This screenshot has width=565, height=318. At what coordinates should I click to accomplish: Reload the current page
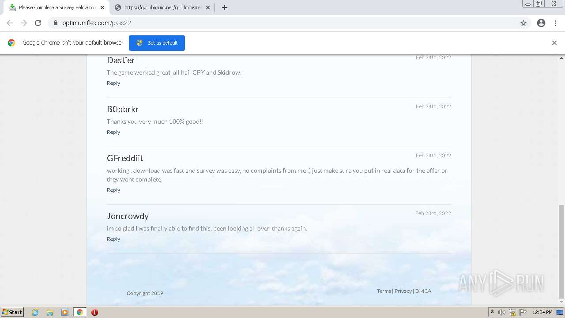38,23
